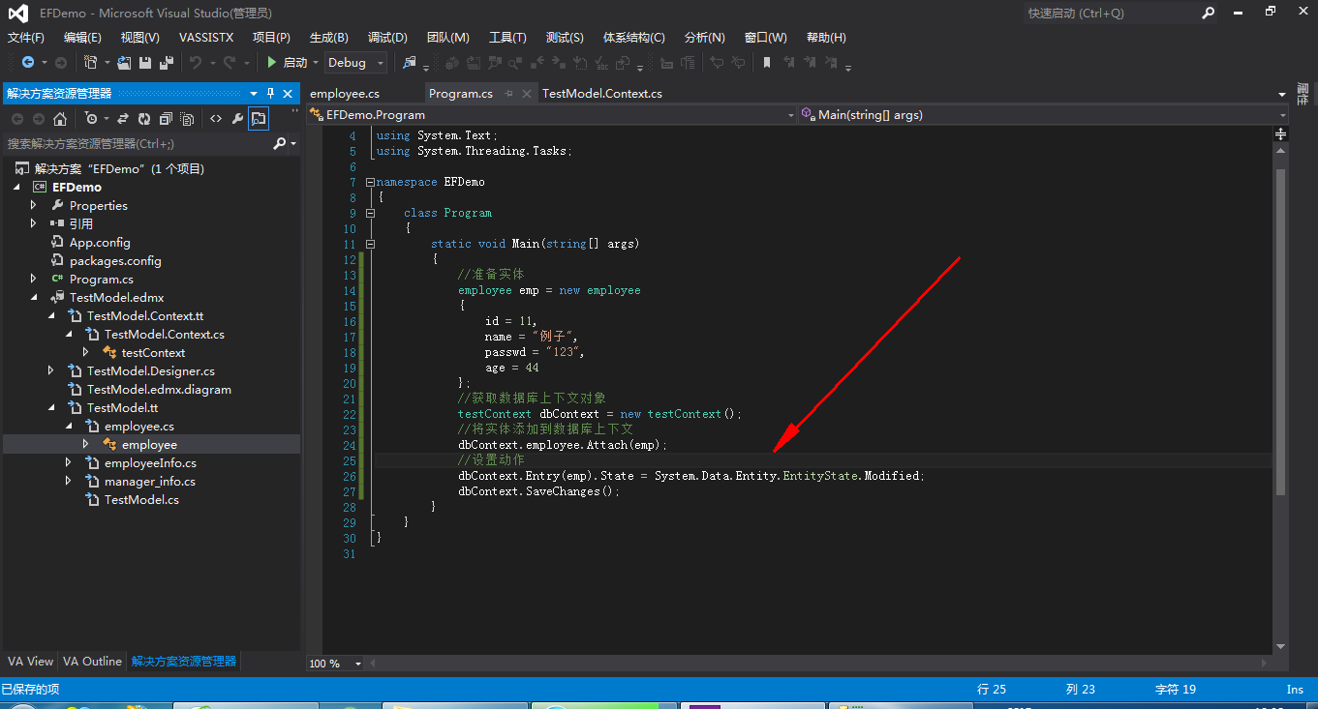This screenshot has width=1318, height=709.
Task: Collapse the namespace EFDemo code block
Action: click(370, 182)
